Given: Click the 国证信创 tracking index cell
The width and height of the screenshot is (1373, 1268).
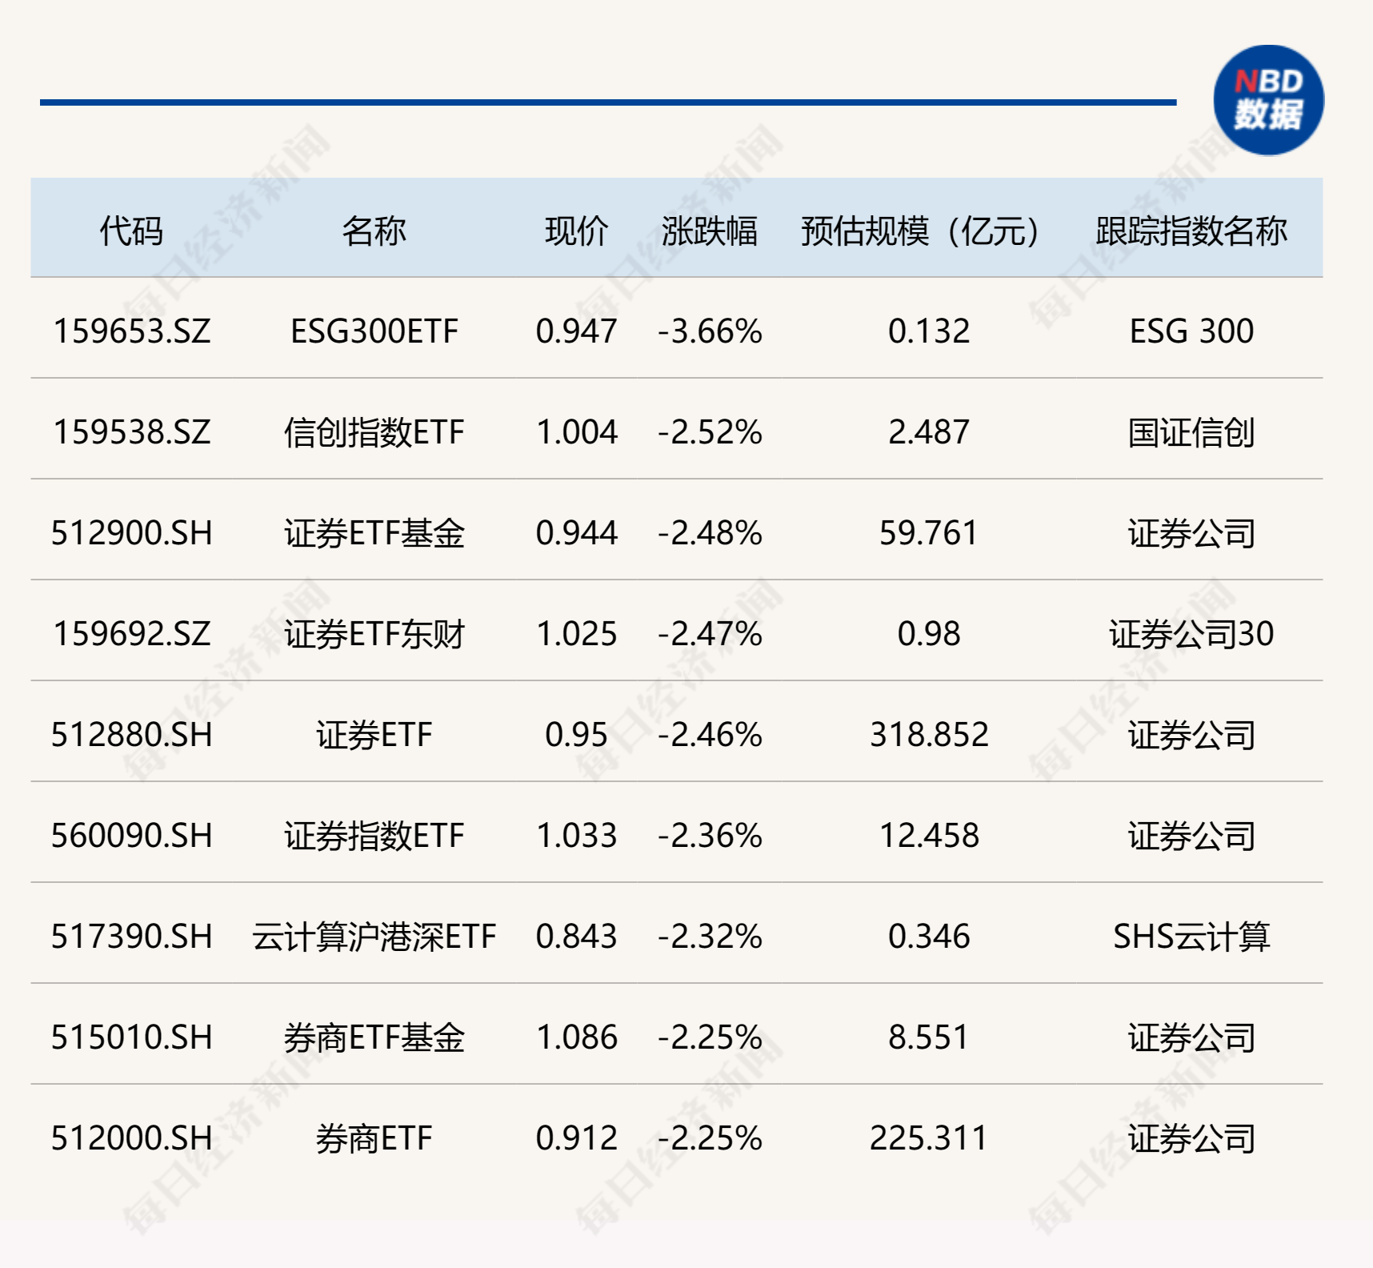Looking at the screenshot, I should (x=1191, y=432).
